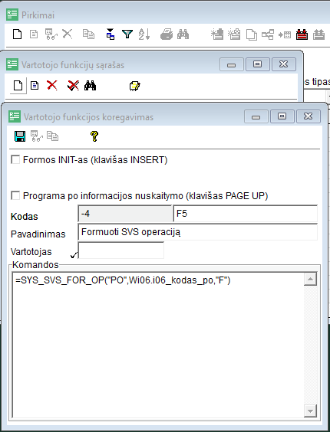Click the grey X delete icon in Pirkimai toolbar
The image size is (330, 432).
pos(67,34)
